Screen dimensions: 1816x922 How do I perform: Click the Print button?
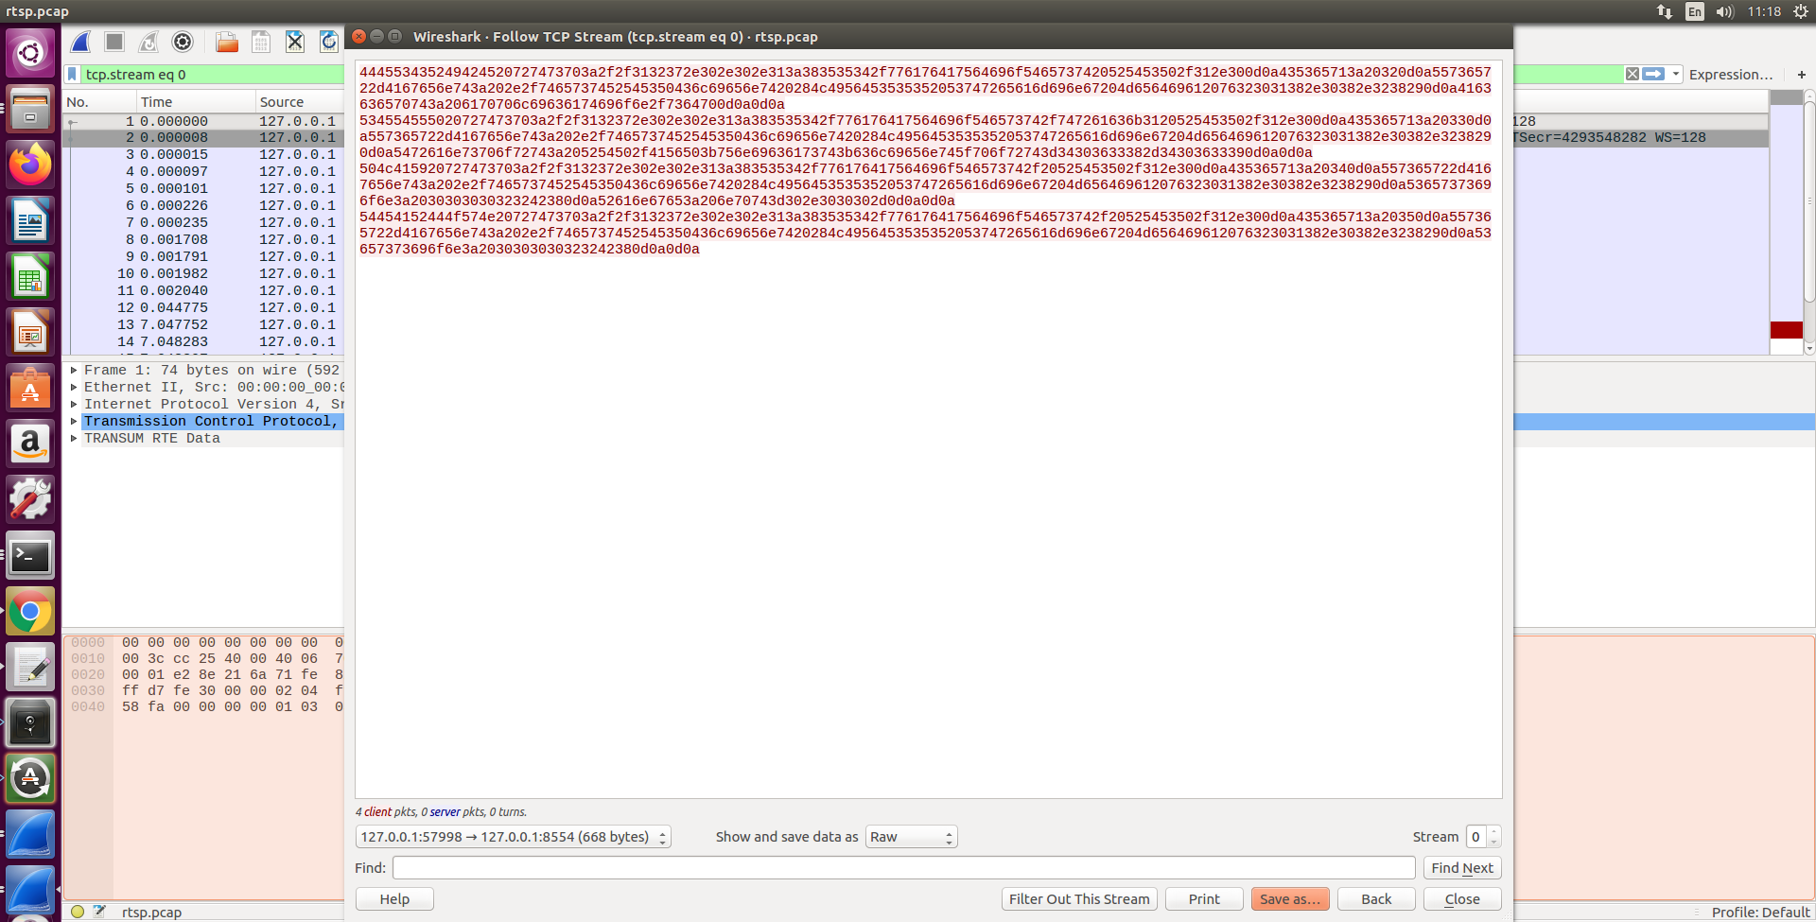pyautogui.click(x=1204, y=899)
